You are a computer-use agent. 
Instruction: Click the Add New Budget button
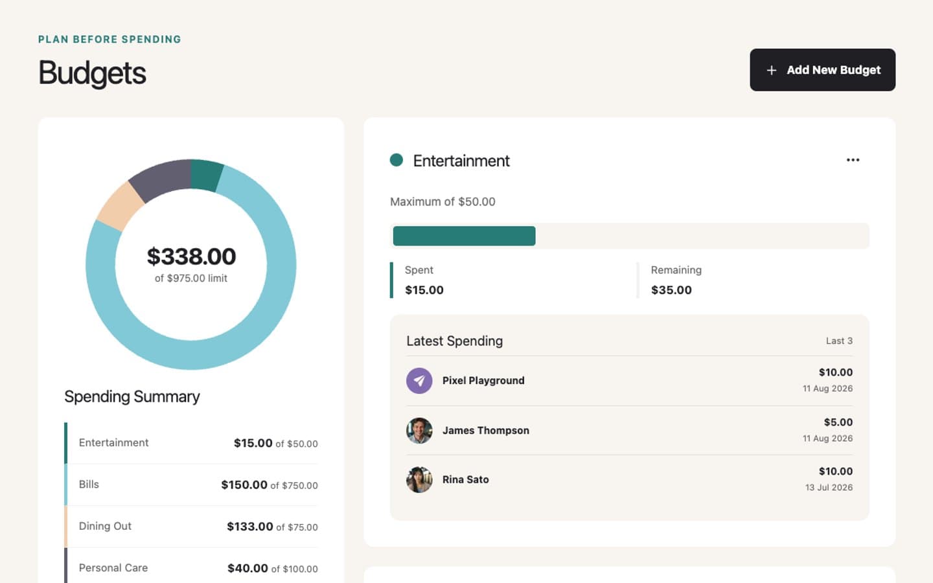pos(822,70)
